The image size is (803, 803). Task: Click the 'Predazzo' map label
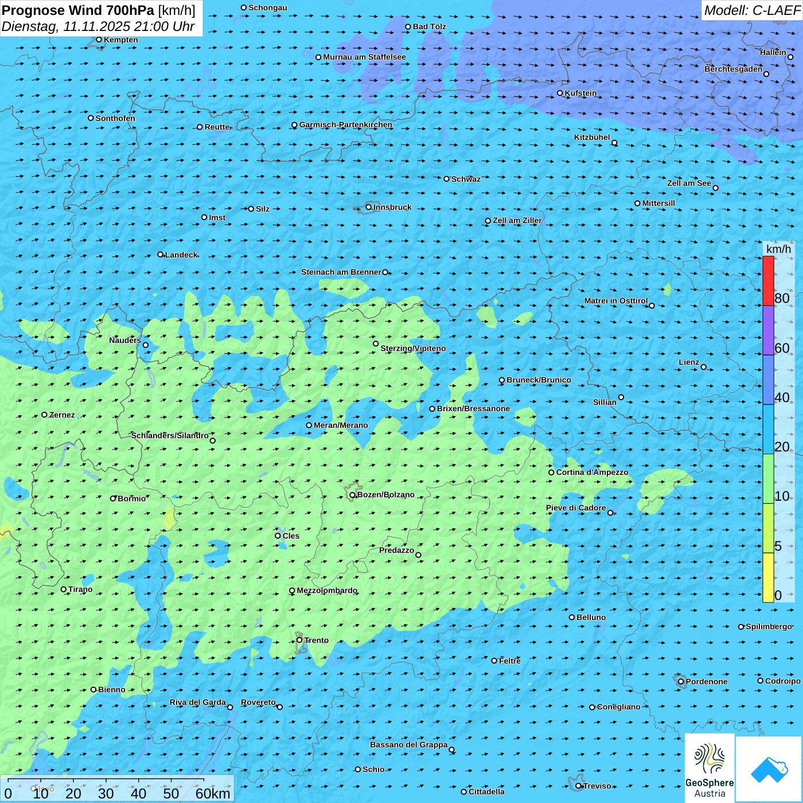(x=396, y=550)
